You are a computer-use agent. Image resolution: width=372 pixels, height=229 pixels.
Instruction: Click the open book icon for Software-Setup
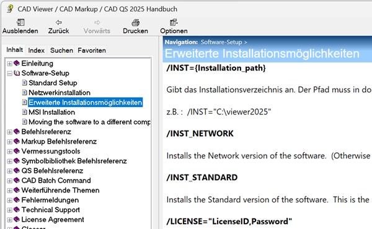coord(17,73)
